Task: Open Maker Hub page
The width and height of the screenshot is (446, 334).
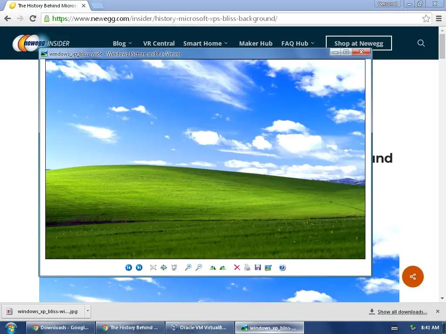Action: 256,43
